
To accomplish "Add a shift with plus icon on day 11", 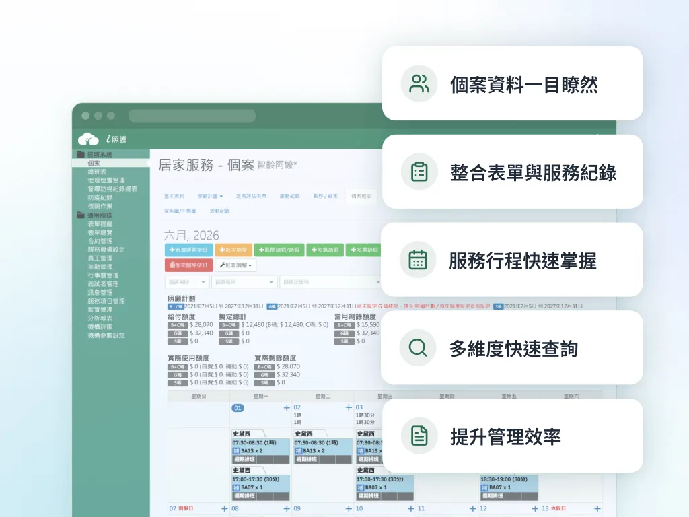I will [473, 509].
